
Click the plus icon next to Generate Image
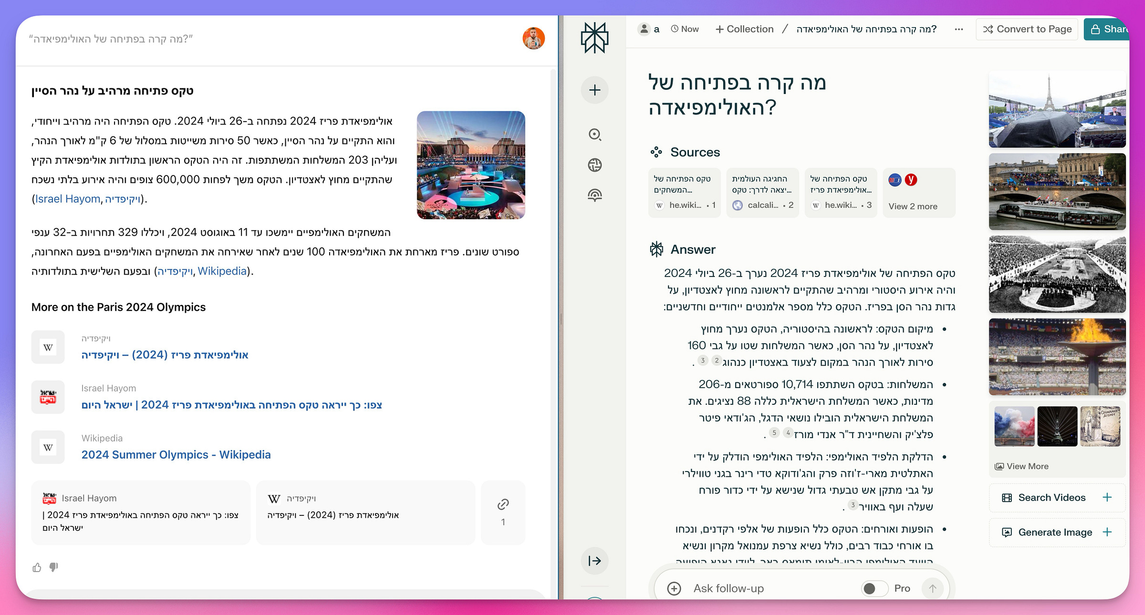[1107, 532]
